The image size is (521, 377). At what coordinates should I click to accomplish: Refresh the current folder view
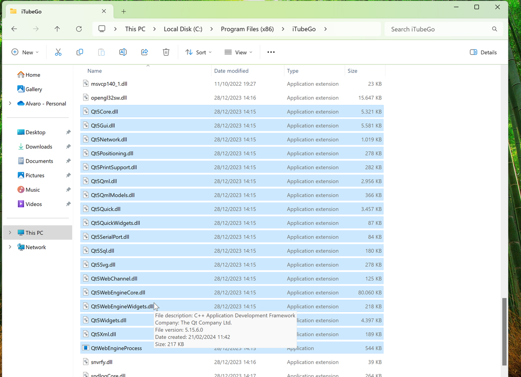(x=79, y=29)
